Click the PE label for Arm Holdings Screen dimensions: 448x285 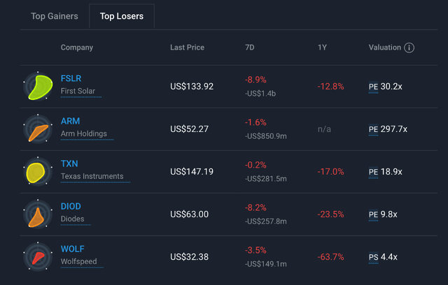373,129
